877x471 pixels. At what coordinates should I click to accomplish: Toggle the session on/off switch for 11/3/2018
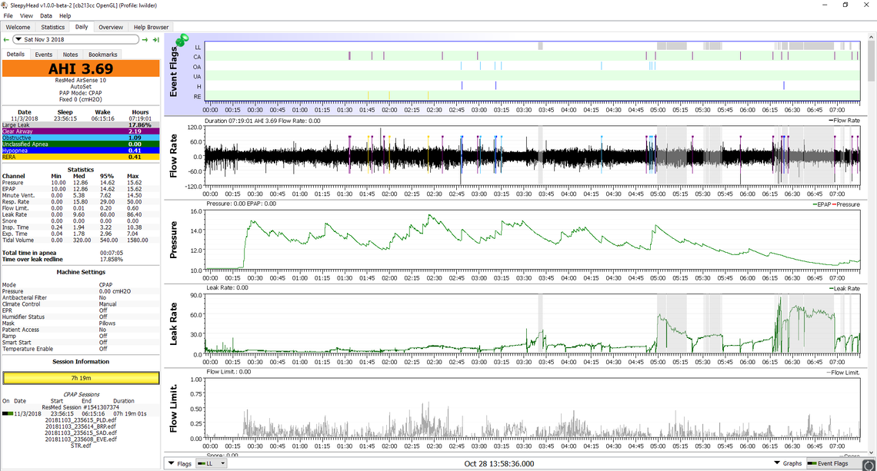coord(8,413)
